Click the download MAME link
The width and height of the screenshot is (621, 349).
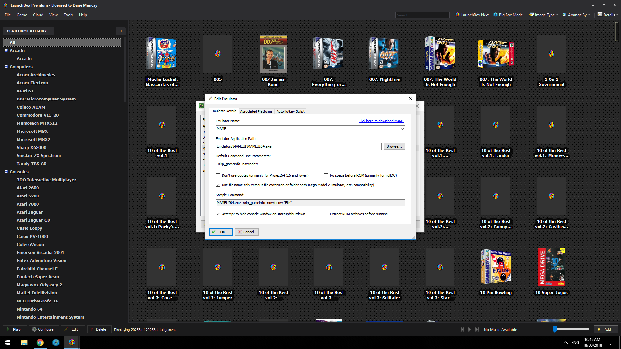[x=381, y=121]
